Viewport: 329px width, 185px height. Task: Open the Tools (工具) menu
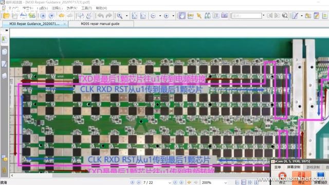click(x=86, y=8)
